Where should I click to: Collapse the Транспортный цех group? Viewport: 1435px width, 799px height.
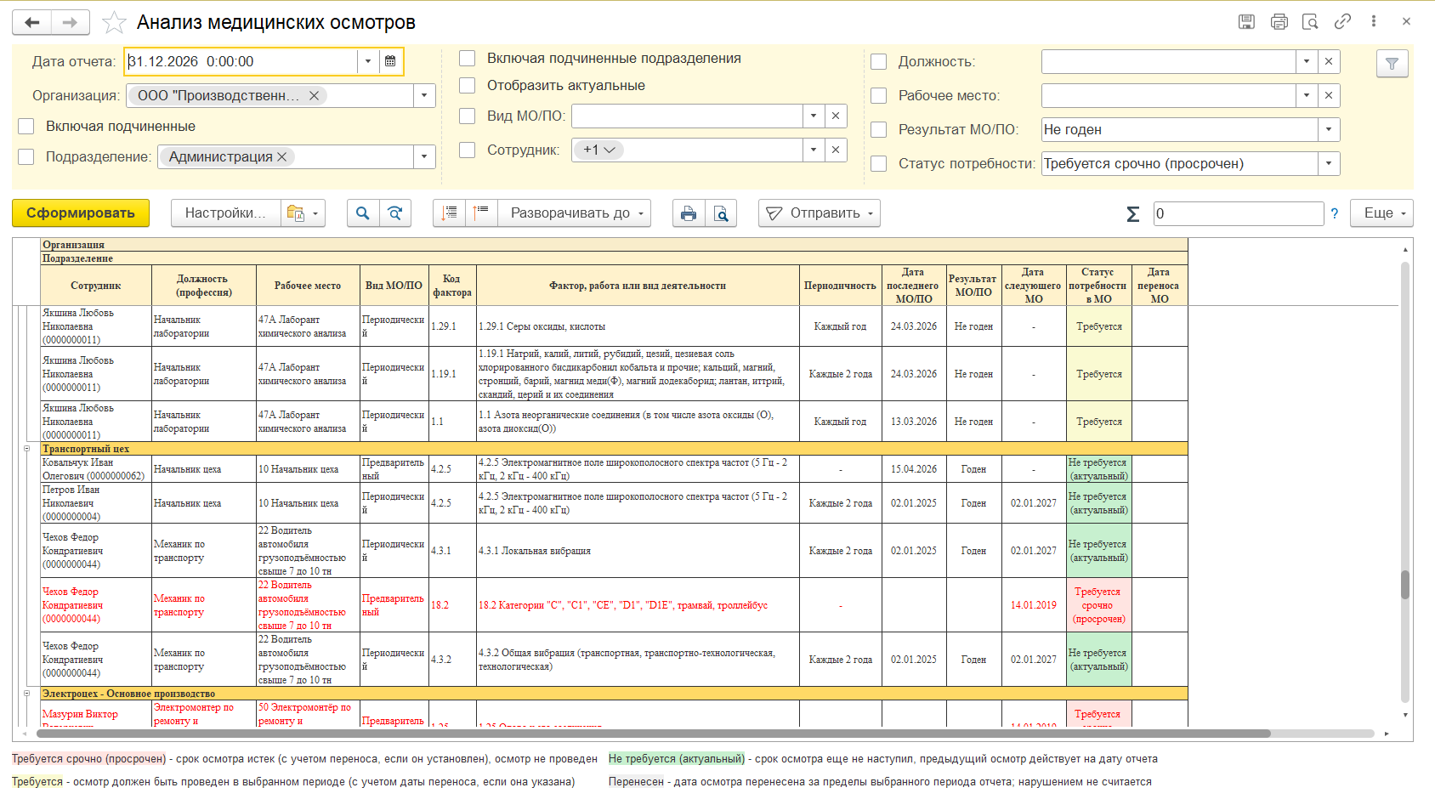click(x=26, y=449)
